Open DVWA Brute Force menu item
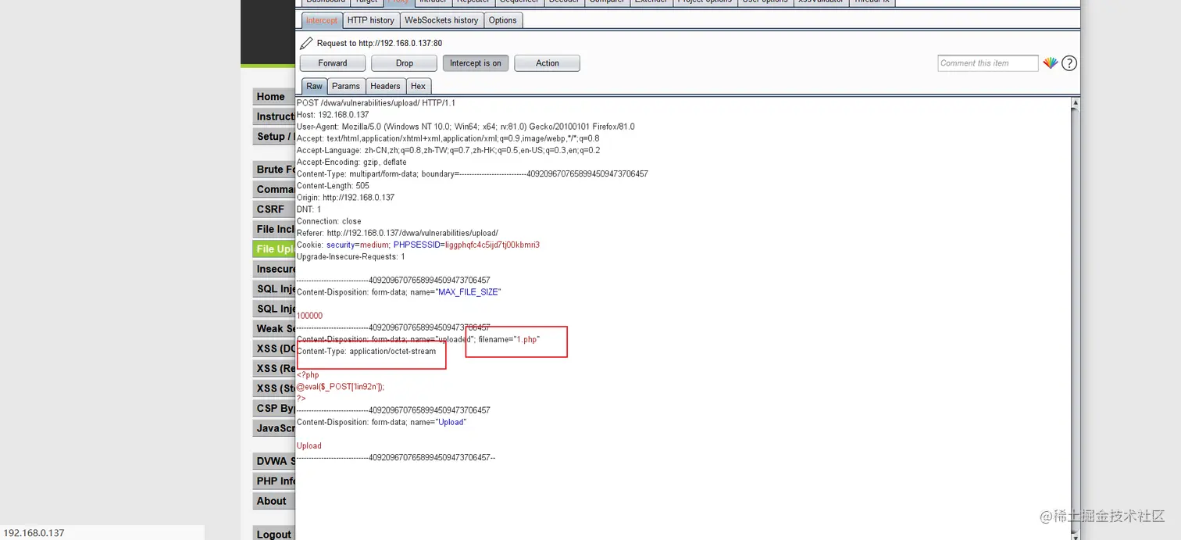 tap(274, 170)
